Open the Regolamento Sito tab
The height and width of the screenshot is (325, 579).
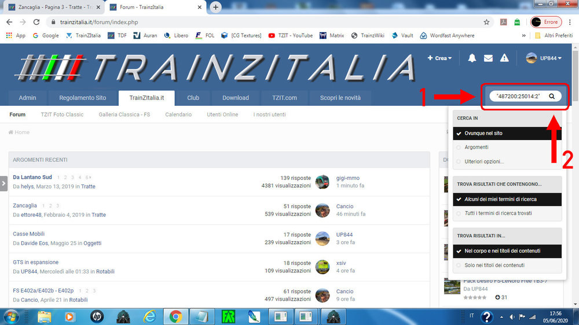click(83, 98)
